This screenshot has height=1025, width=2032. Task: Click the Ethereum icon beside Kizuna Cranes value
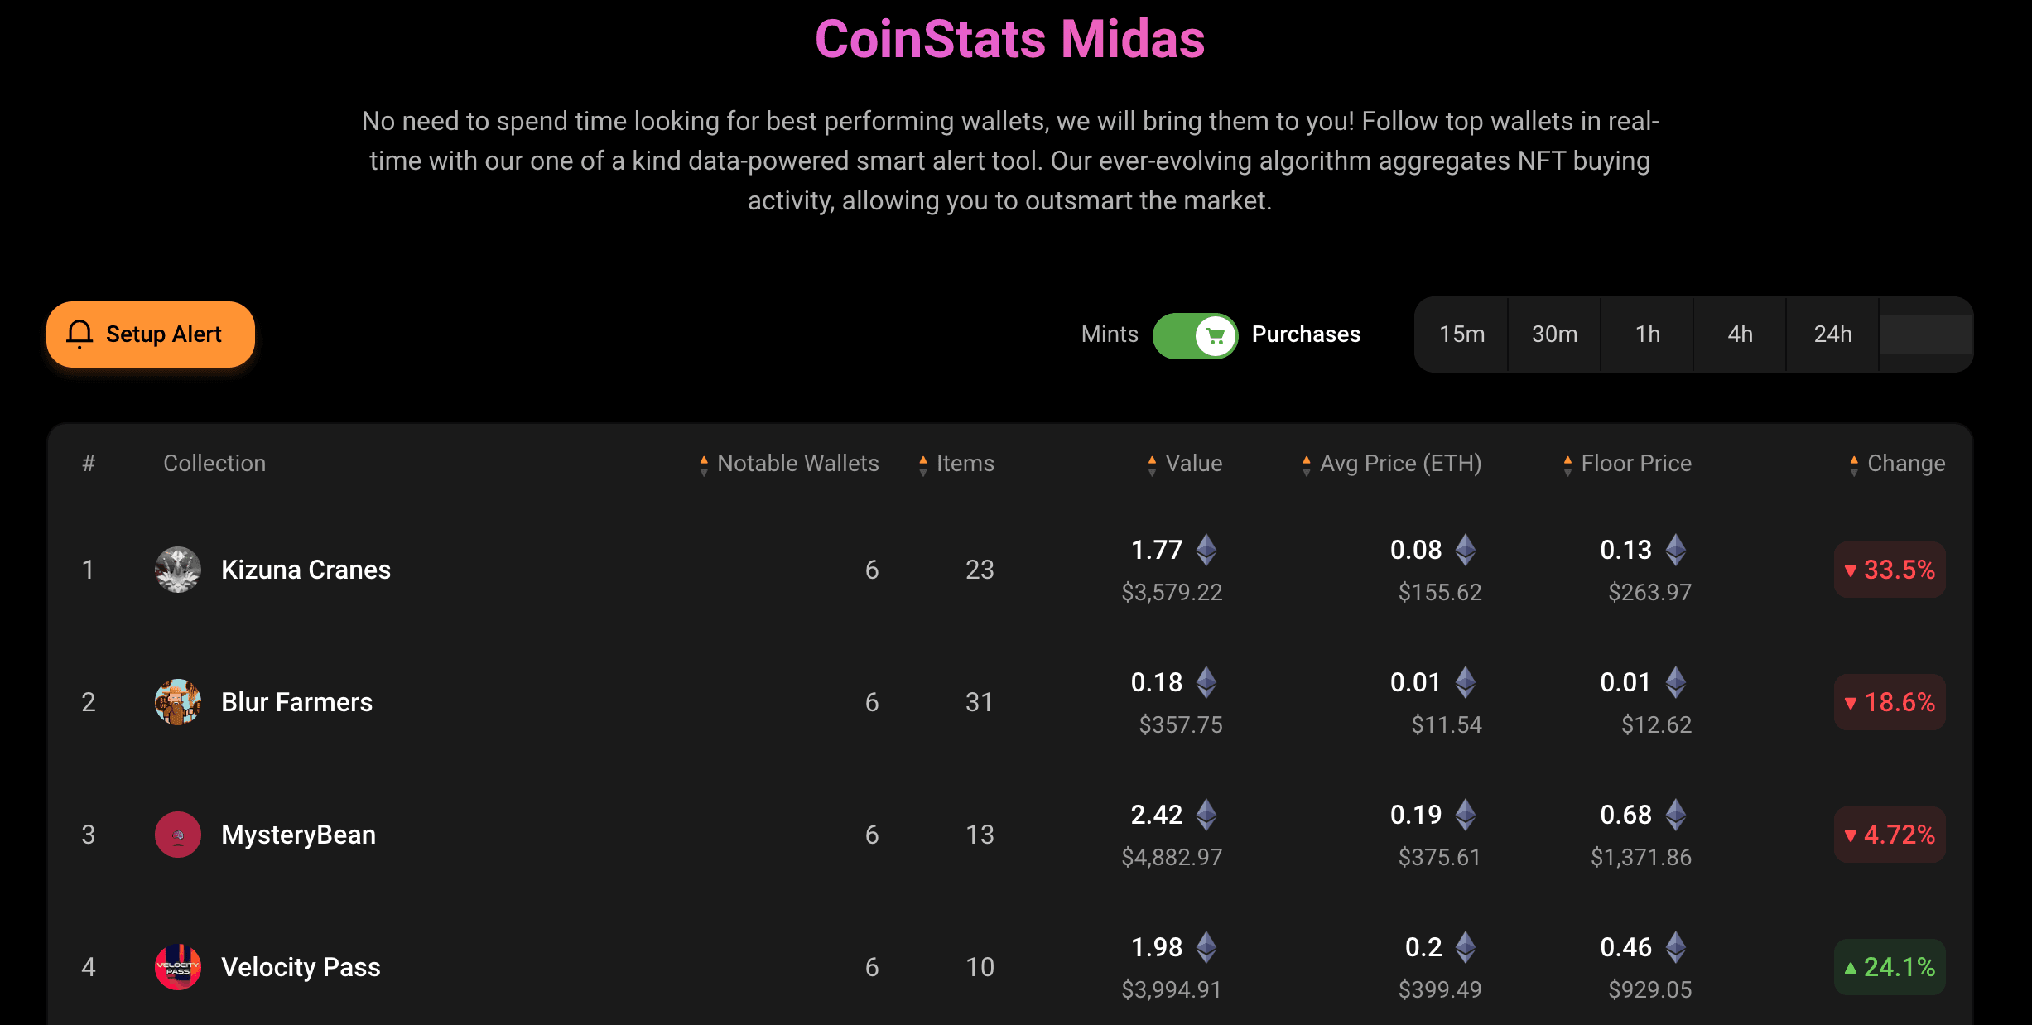pos(1206,550)
